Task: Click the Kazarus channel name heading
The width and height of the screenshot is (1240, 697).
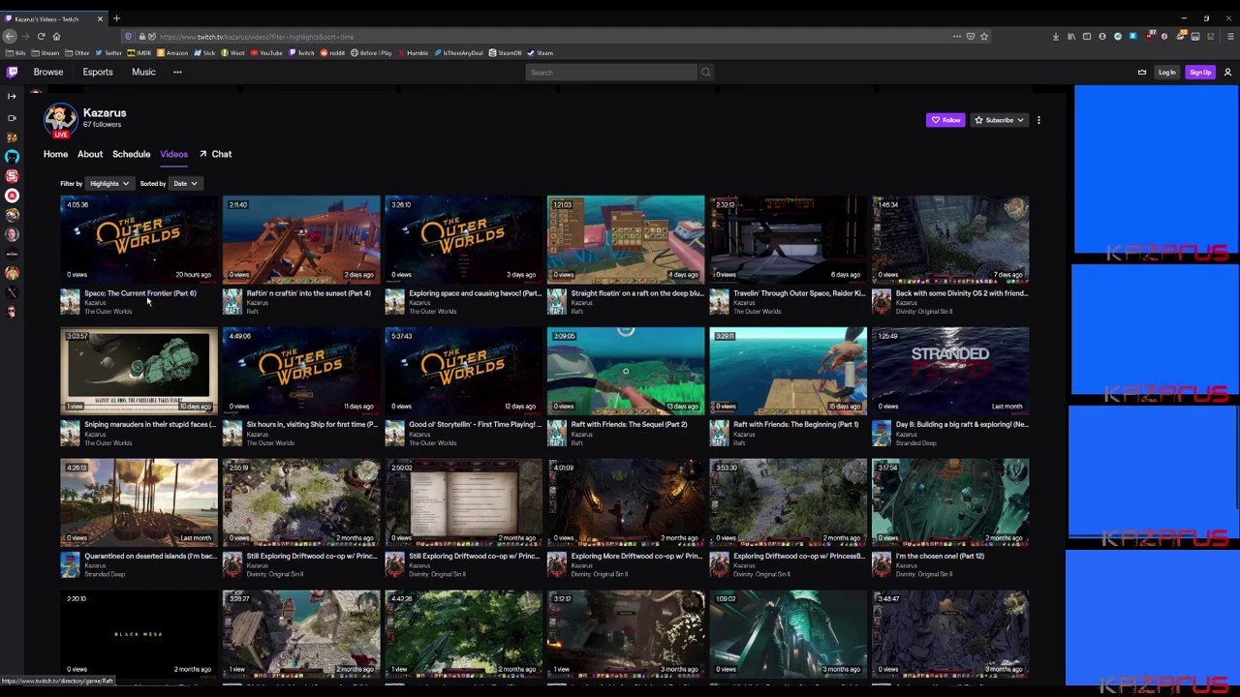Action: (105, 113)
